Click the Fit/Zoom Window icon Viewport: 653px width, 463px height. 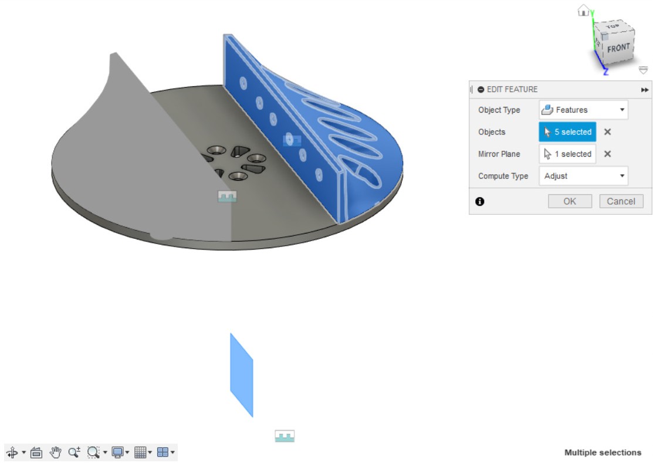click(x=93, y=452)
